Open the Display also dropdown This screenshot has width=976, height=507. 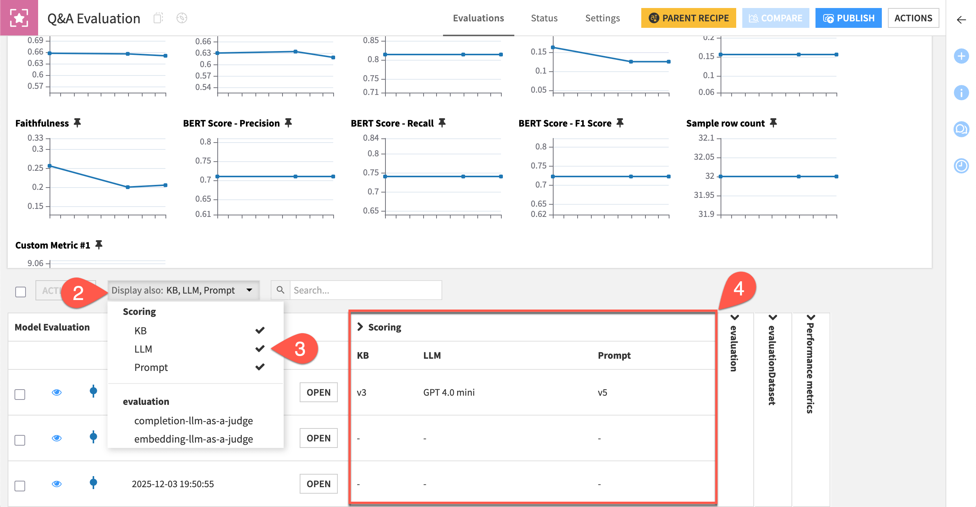(x=183, y=290)
